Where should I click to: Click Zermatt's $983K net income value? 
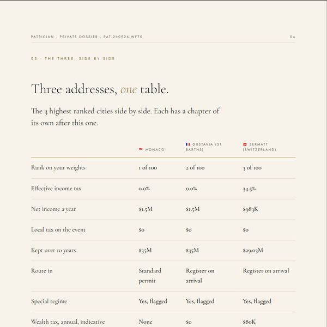(251, 209)
